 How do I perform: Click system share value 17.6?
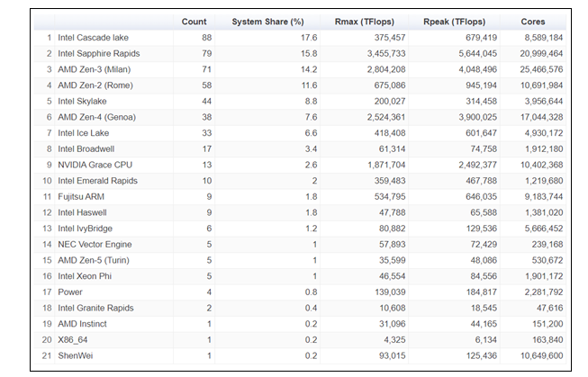[309, 38]
